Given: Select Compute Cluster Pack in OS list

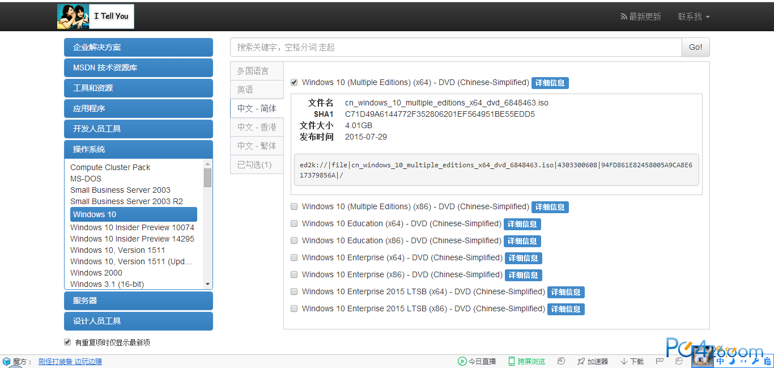Looking at the screenshot, I should [110, 167].
